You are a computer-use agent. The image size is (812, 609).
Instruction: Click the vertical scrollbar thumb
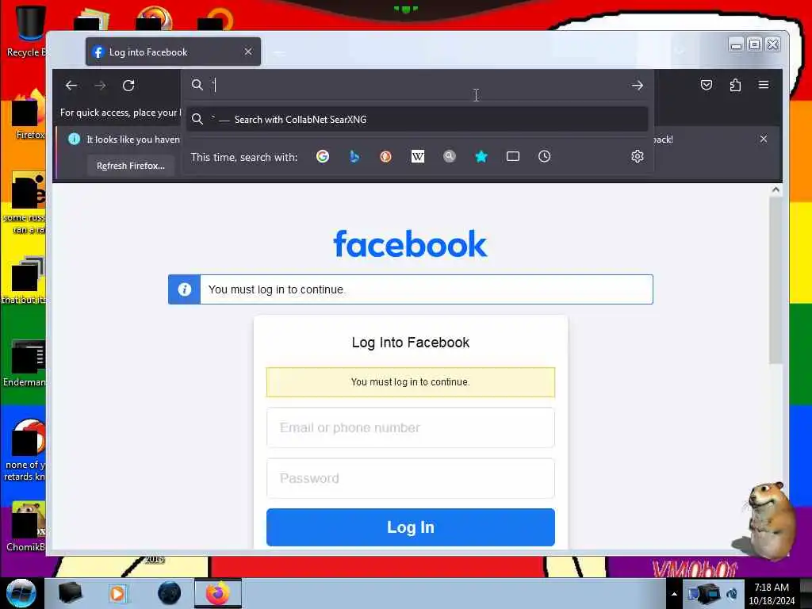pyautogui.click(x=776, y=280)
